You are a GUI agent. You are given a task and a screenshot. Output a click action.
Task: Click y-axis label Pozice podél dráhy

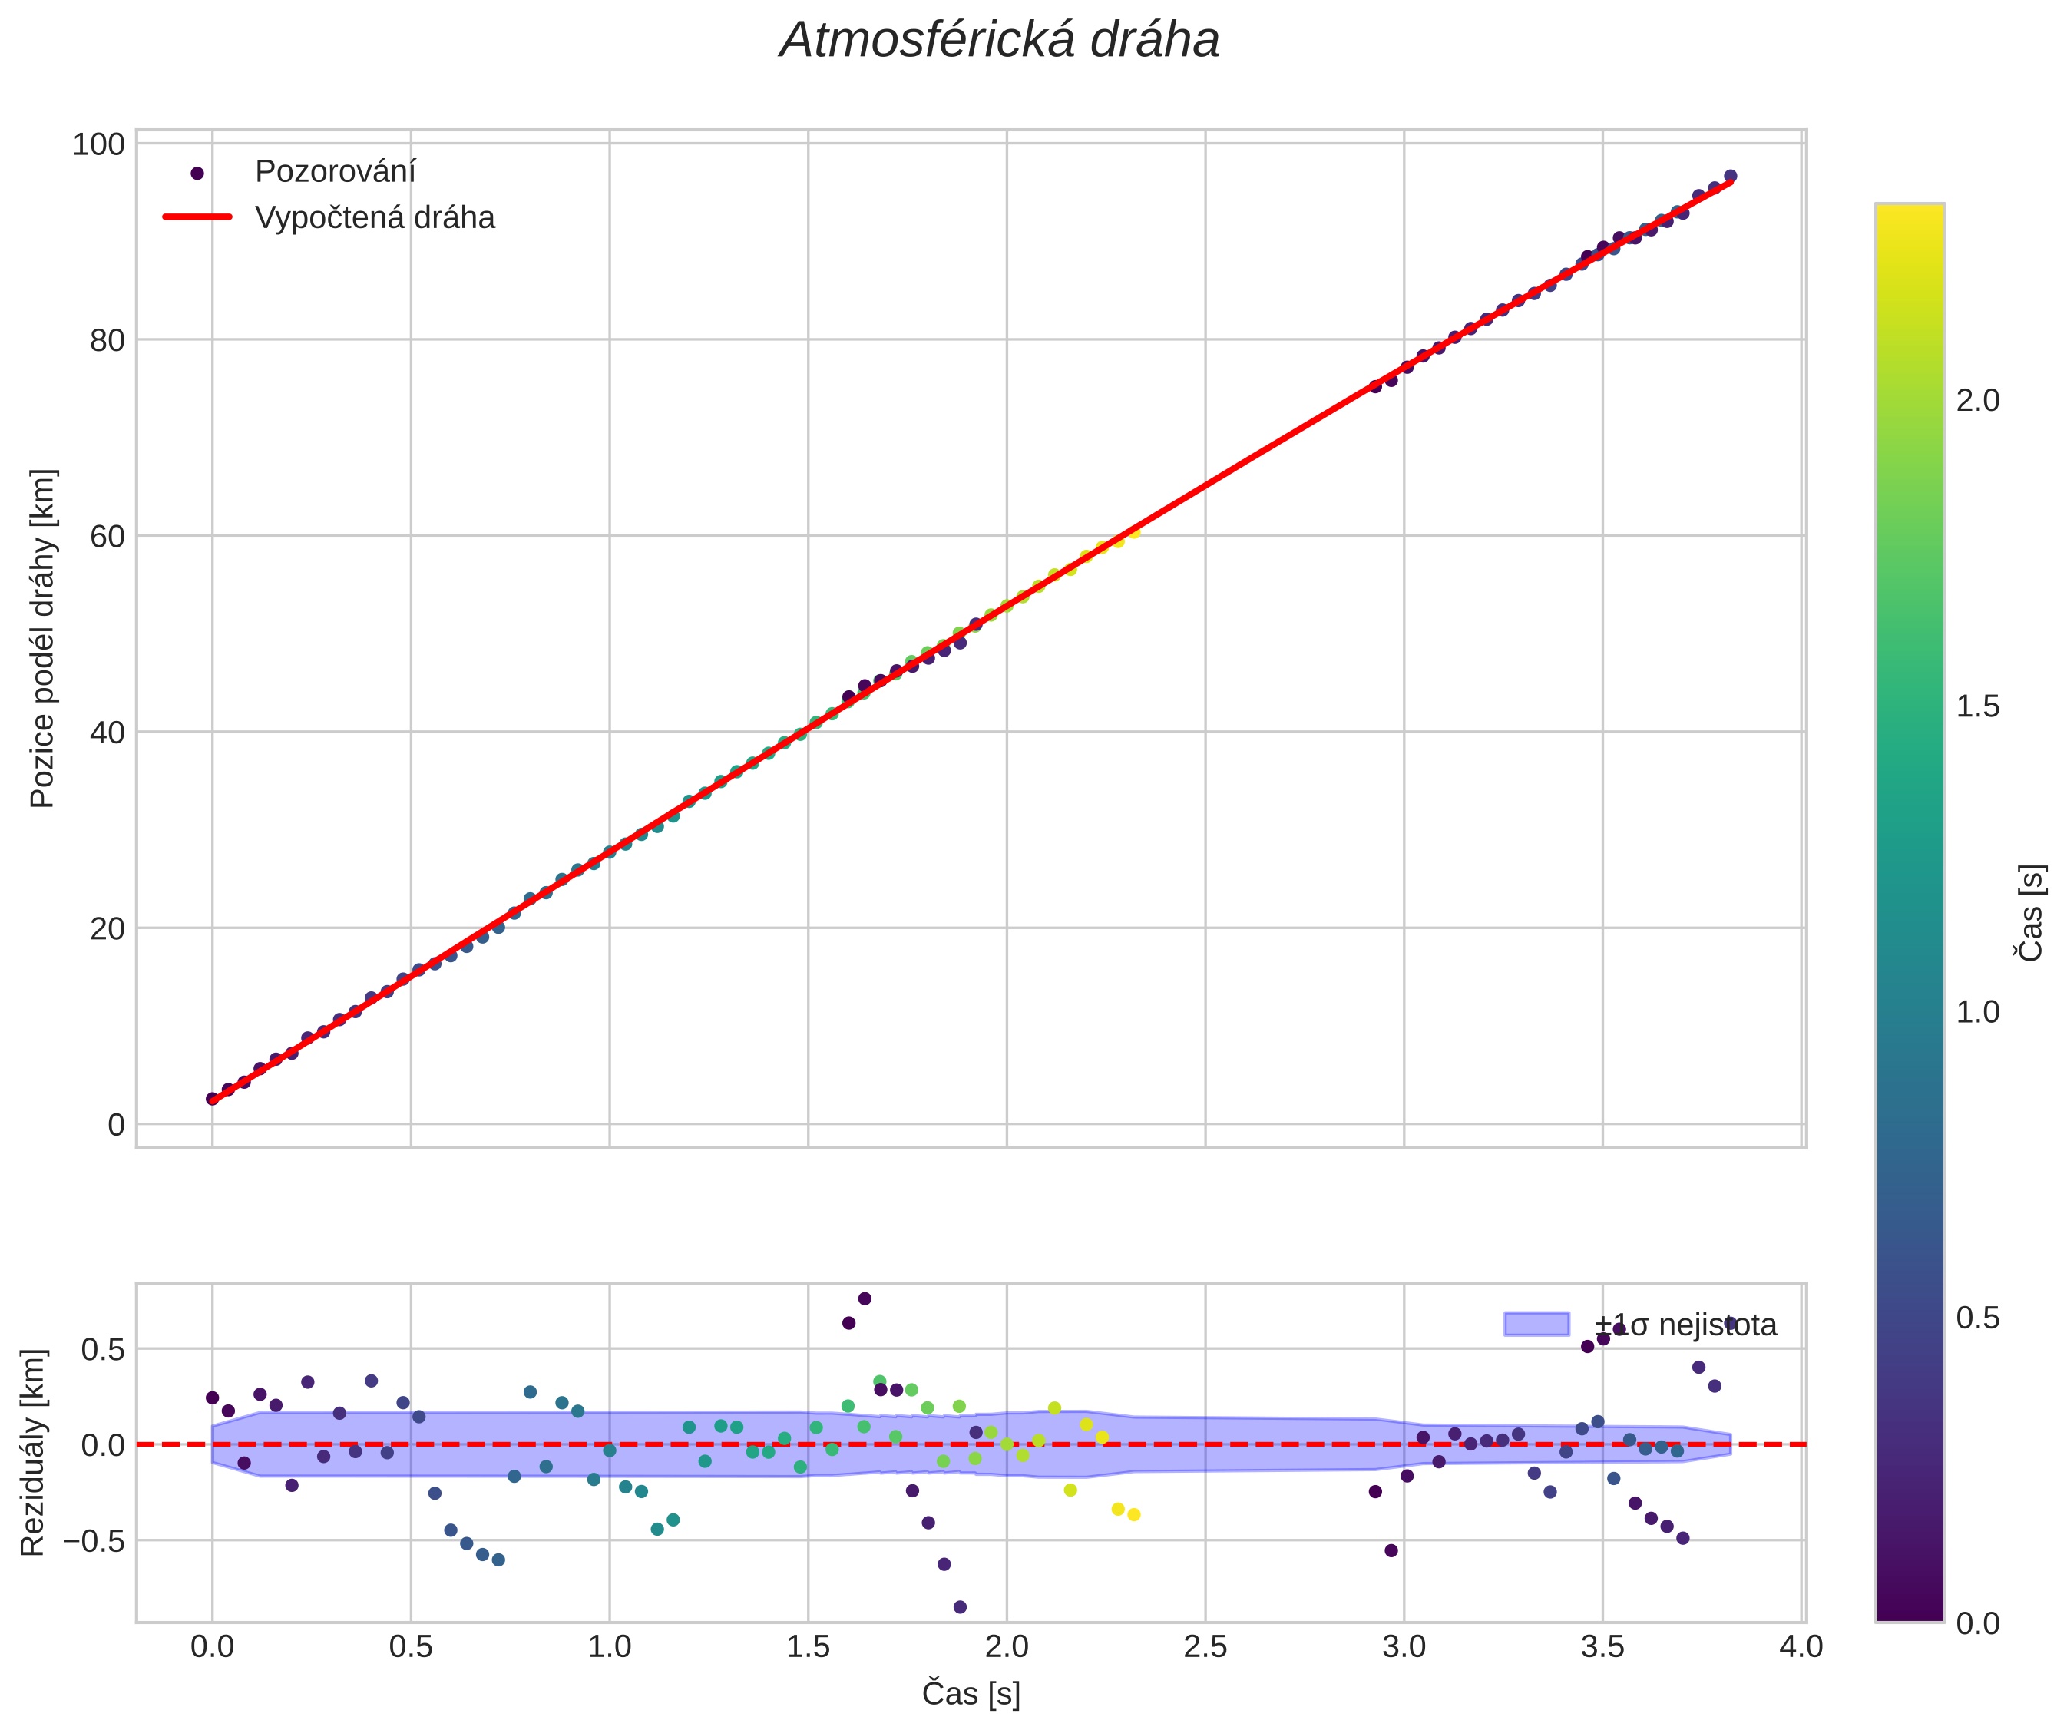click(x=42, y=637)
